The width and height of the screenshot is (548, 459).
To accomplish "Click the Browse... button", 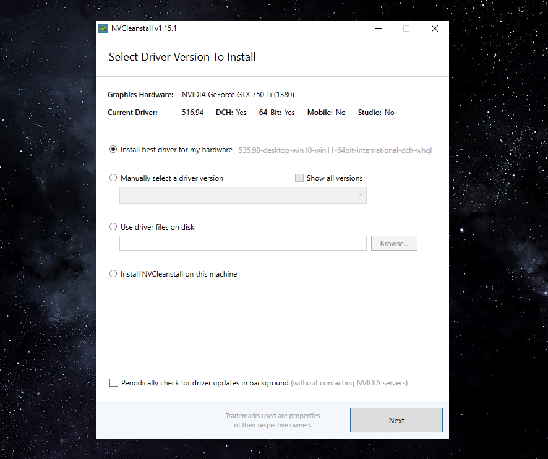I will (394, 243).
